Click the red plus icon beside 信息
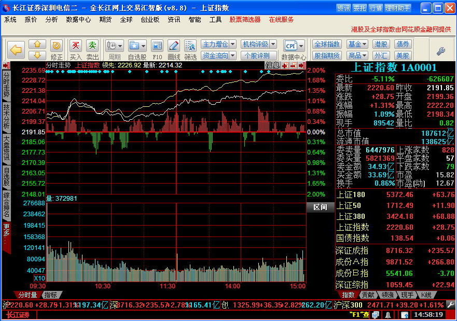Image resolution: width=457 pixels, height=321 pixels. click(285, 65)
